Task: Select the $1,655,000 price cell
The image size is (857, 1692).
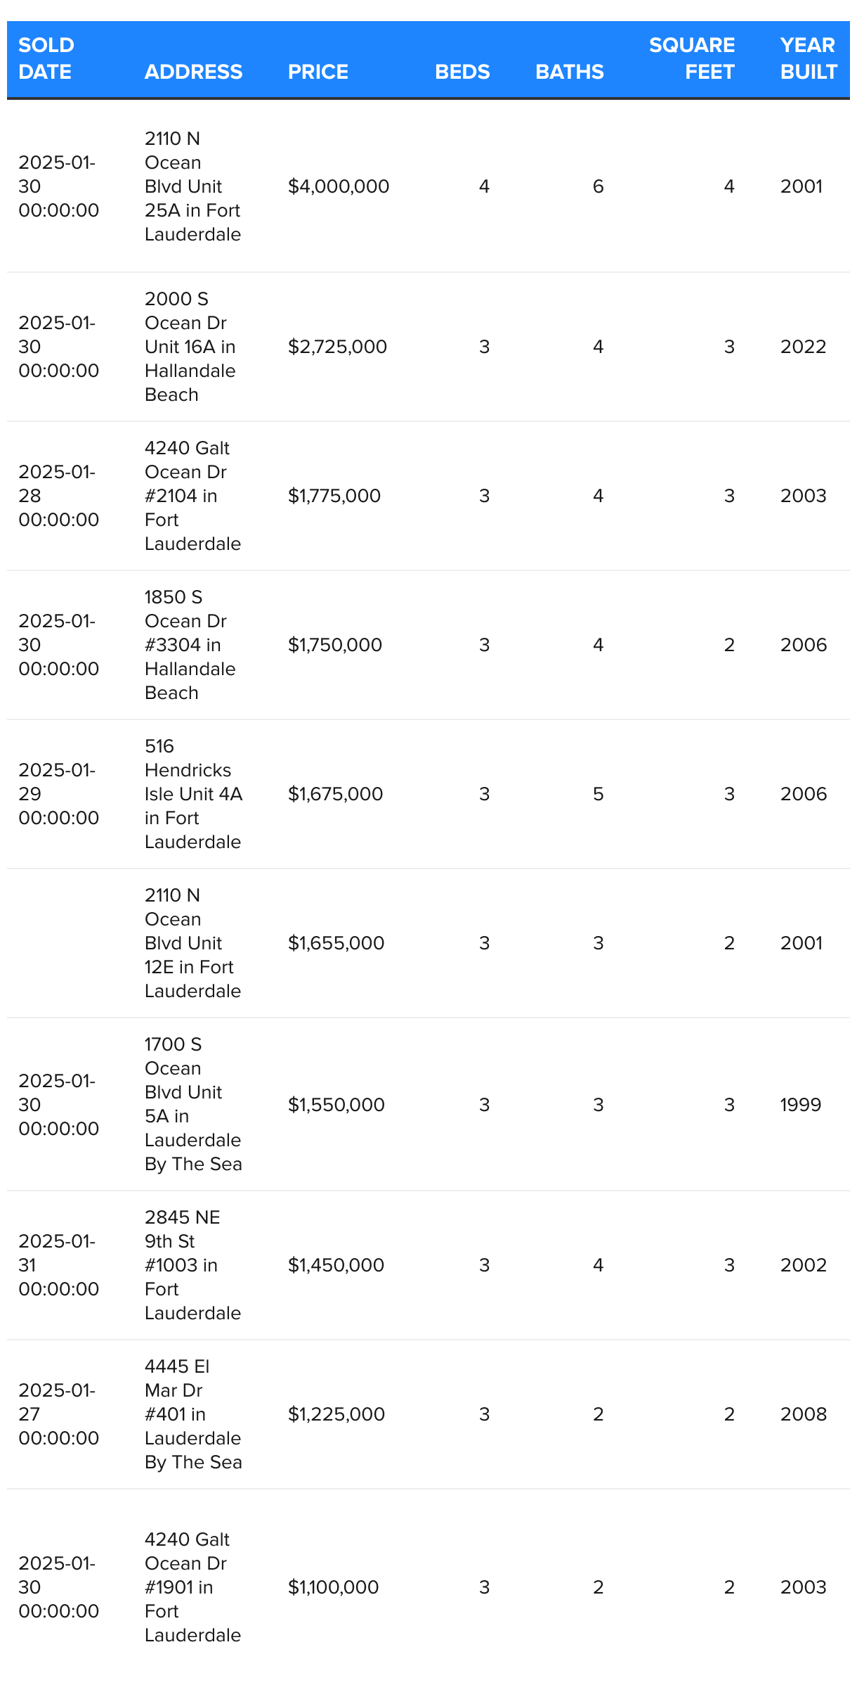Action: click(x=336, y=943)
